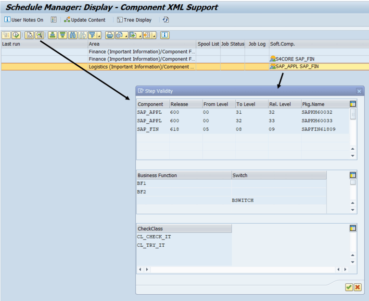This screenshot has height=301, width=369.
Task: Click the clock with checkmark icon
Action: pyautogui.click(x=16, y=35)
